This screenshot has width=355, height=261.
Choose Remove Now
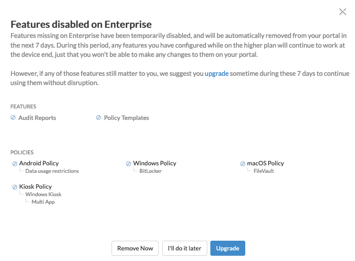tap(135, 248)
